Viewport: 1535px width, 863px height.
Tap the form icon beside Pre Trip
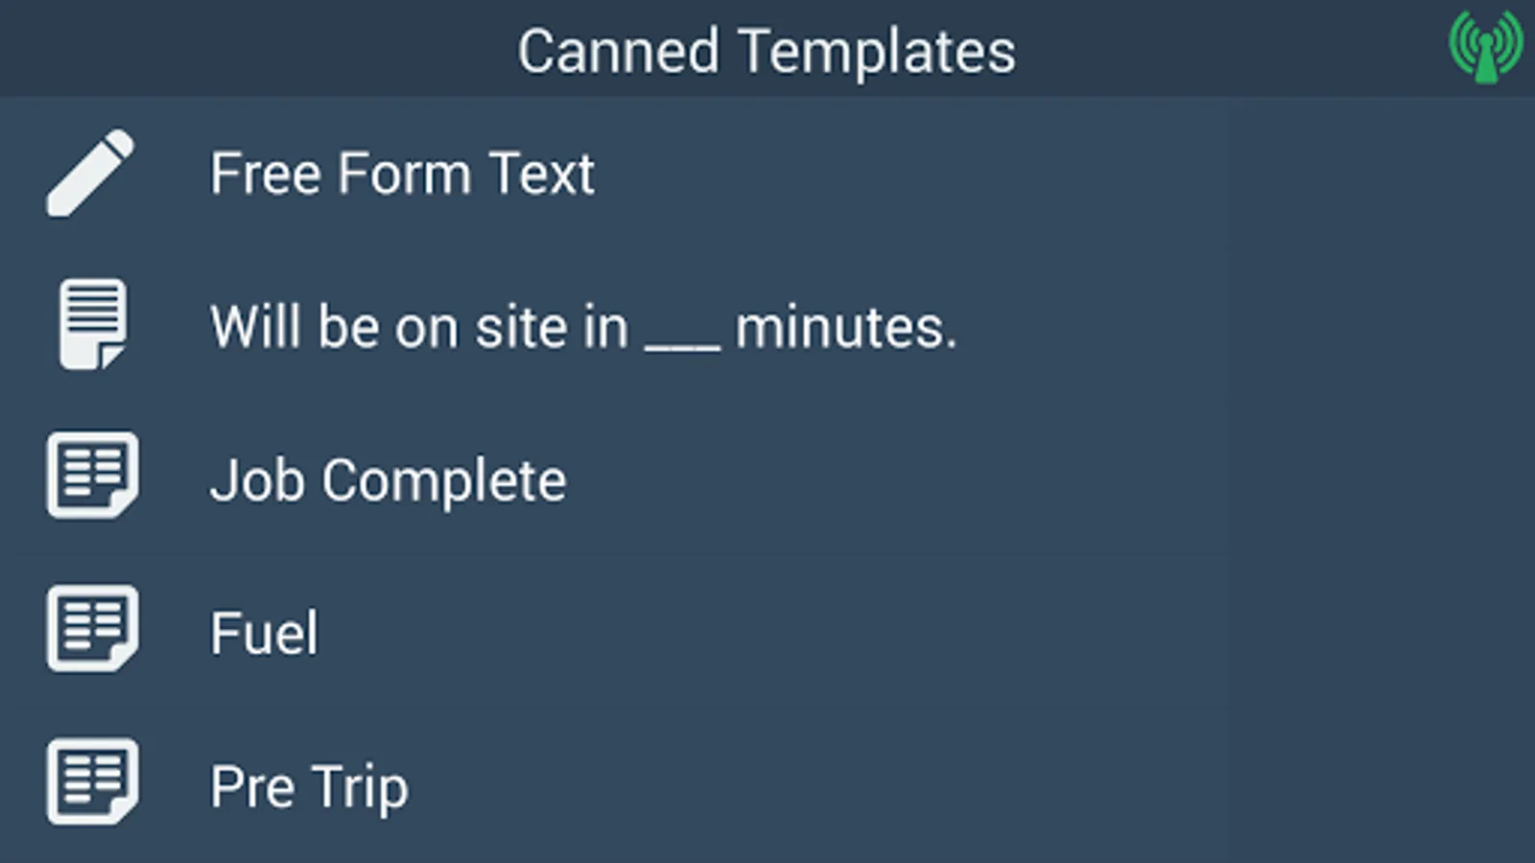point(92,782)
